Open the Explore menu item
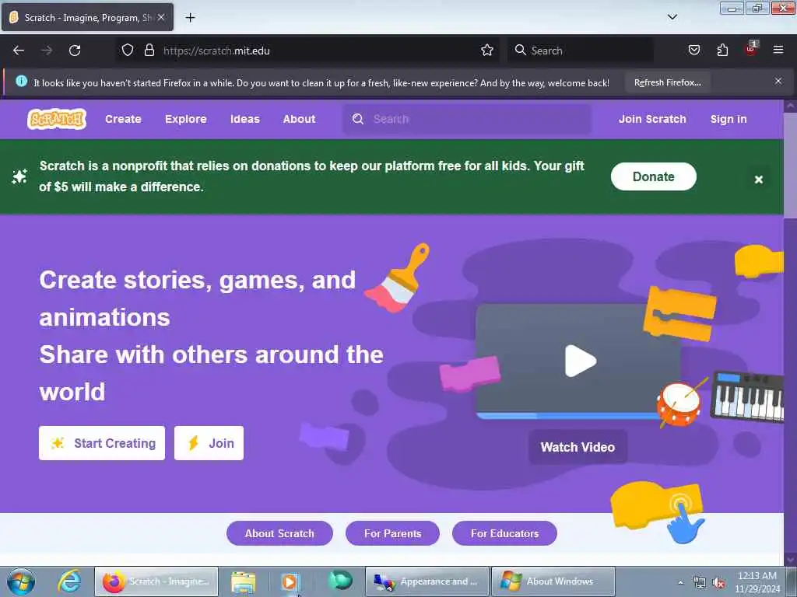797x597 pixels. (x=185, y=119)
